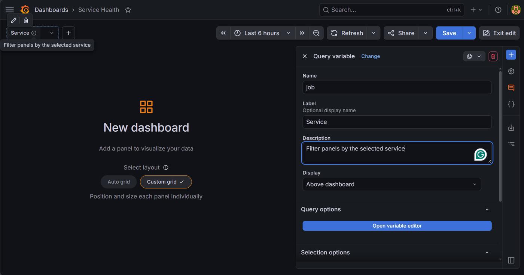
Task: Open the help question mark icon
Action: (498, 10)
